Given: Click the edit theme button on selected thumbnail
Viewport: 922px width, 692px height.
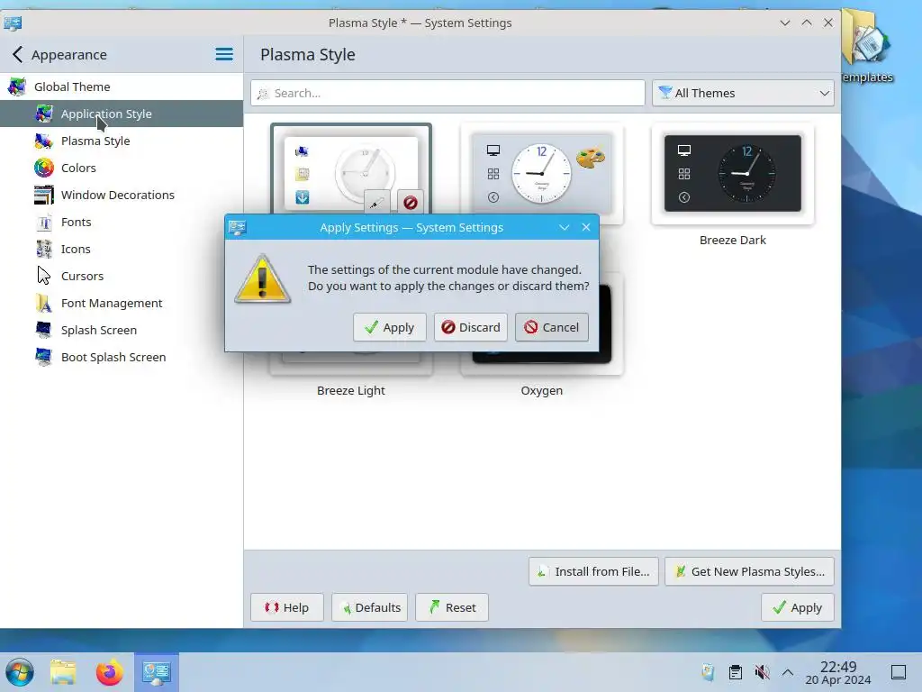Looking at the screenshot, I should [x=376, y=203].
